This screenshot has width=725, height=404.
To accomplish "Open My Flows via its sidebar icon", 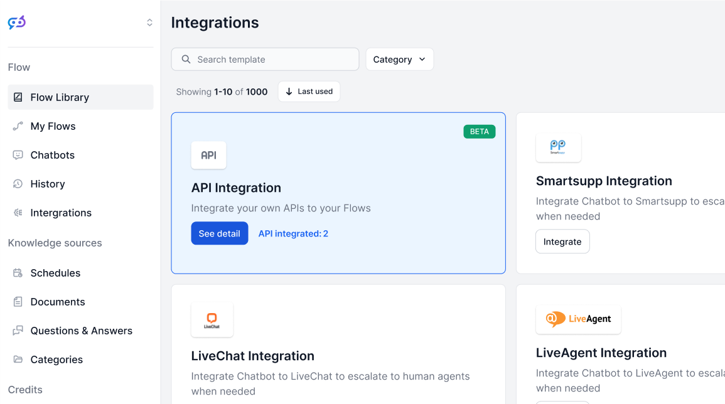I will point(19,126).
